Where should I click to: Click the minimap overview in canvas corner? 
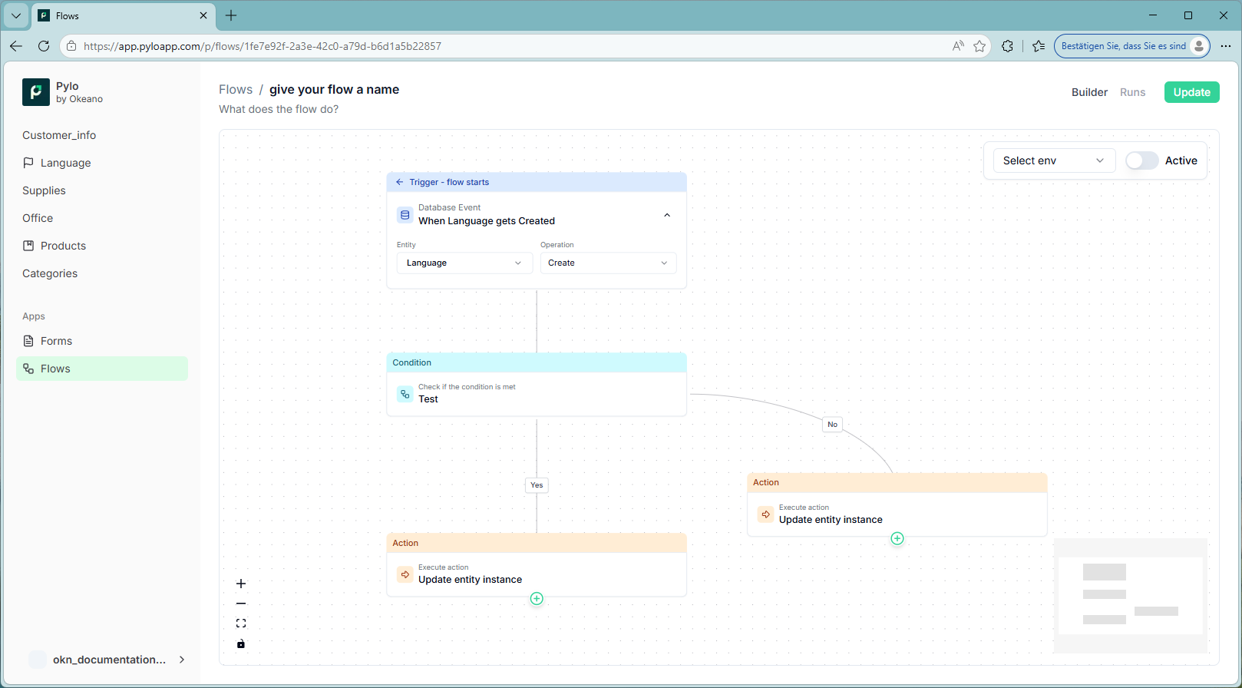[1130, 596]
